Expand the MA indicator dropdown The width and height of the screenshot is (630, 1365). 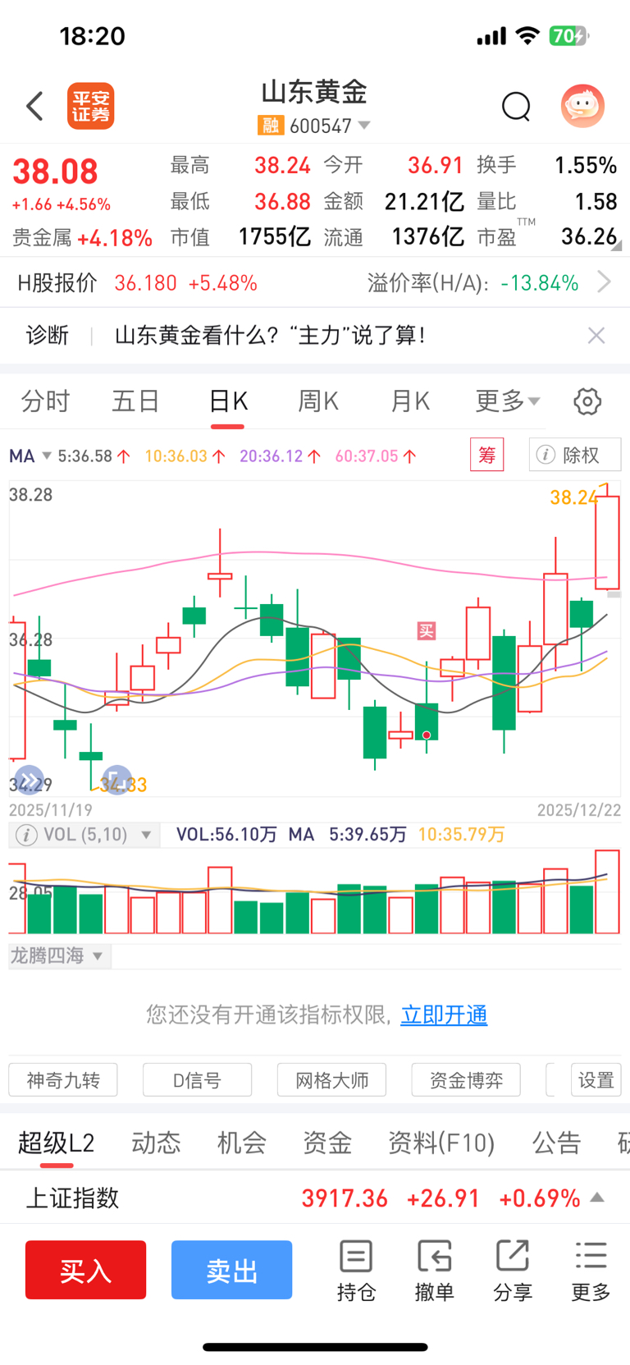tap(46, 456)
